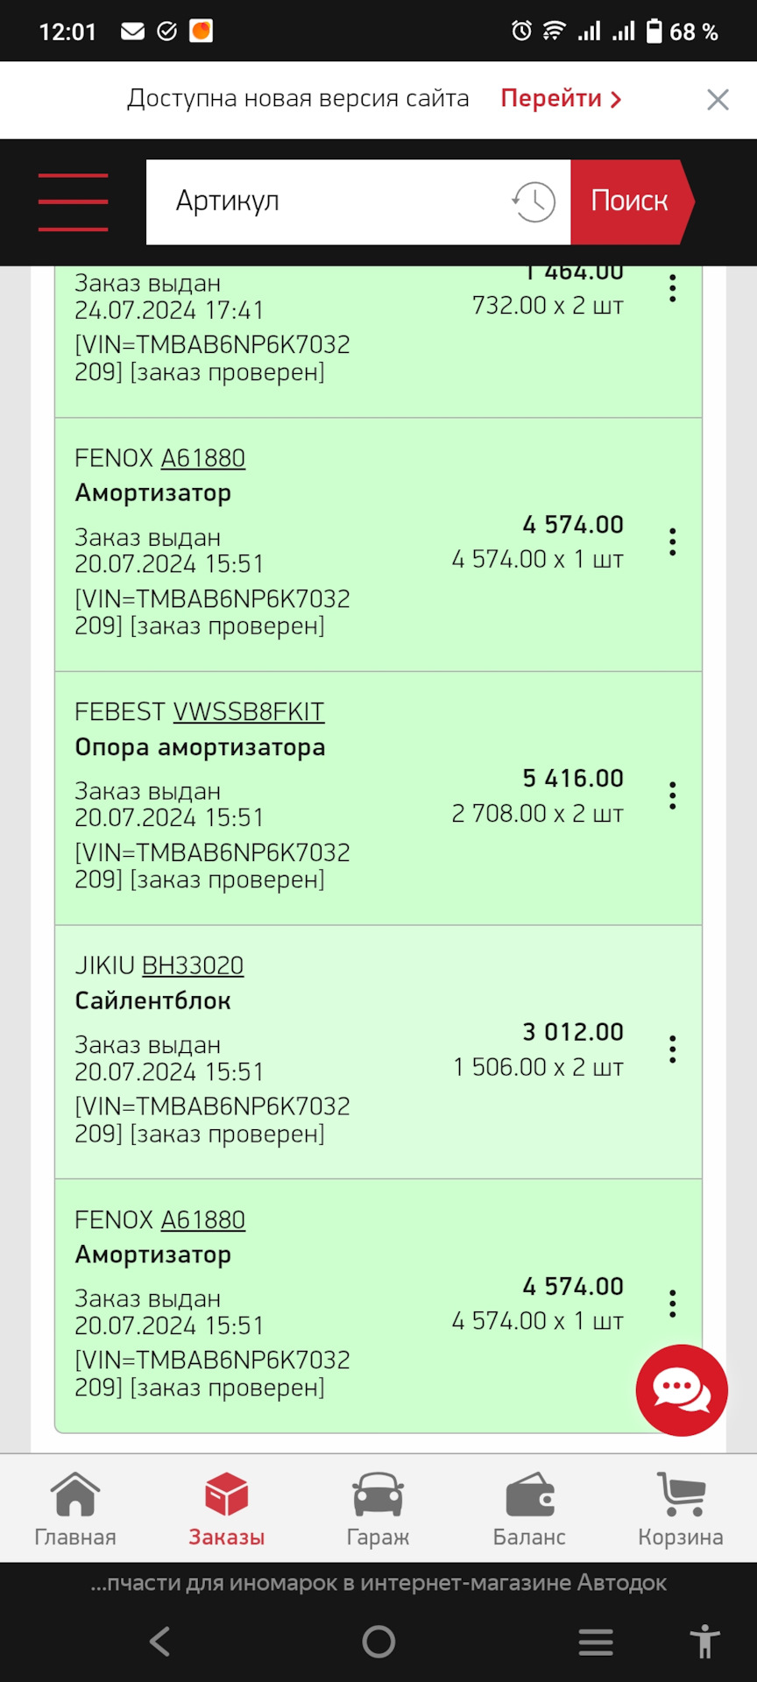757x1682 pixels.
Task: Focus the Артикул search field
Action: pyautogui.click(x=333, y=201)
